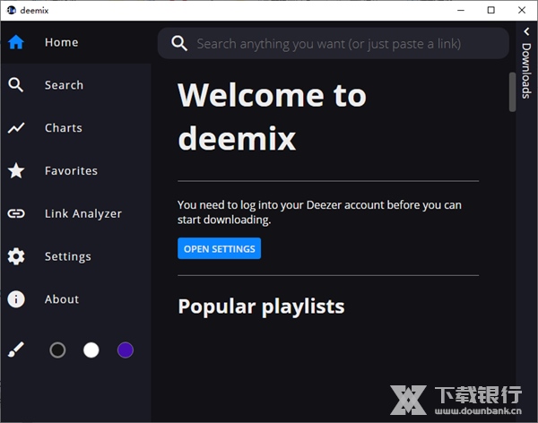This screenshot has width=538, height=423.
Task: Select the About text label in sidebar
Action: (x=62, y=299)
